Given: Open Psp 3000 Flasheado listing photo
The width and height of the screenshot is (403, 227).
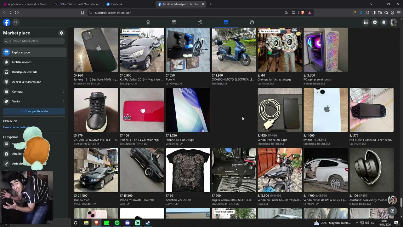Looking at the screenshot, I should [x=372, y=110].
